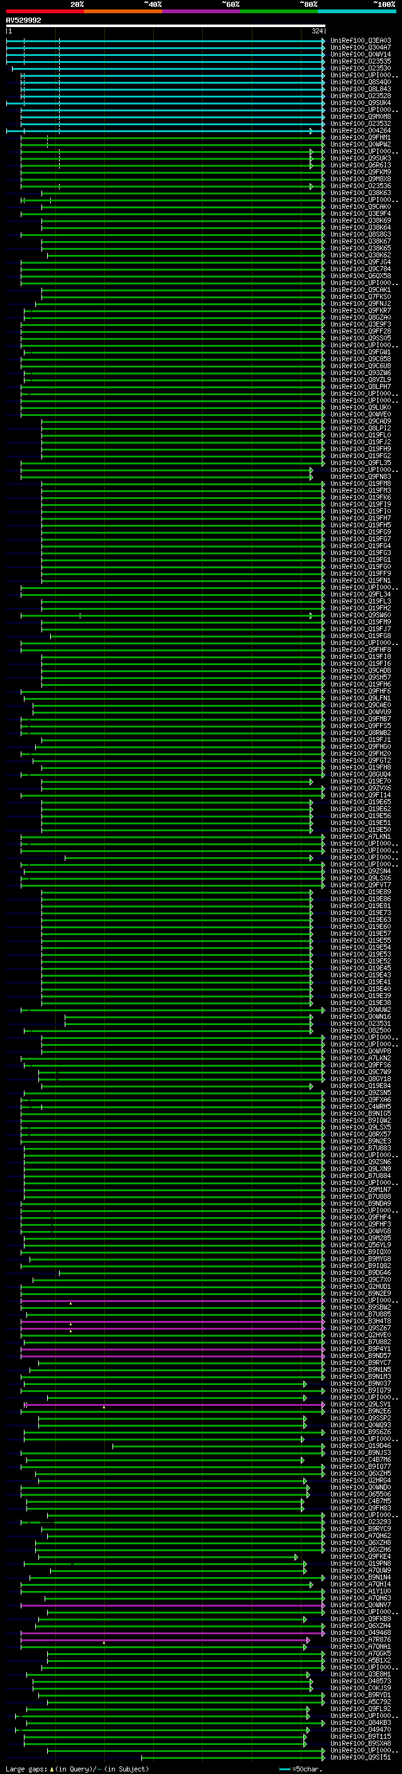This screenshot has width=402, height=1774.
Task: Open hit UniRef100_Q8LPH7
Action: [x=360, y=386]
